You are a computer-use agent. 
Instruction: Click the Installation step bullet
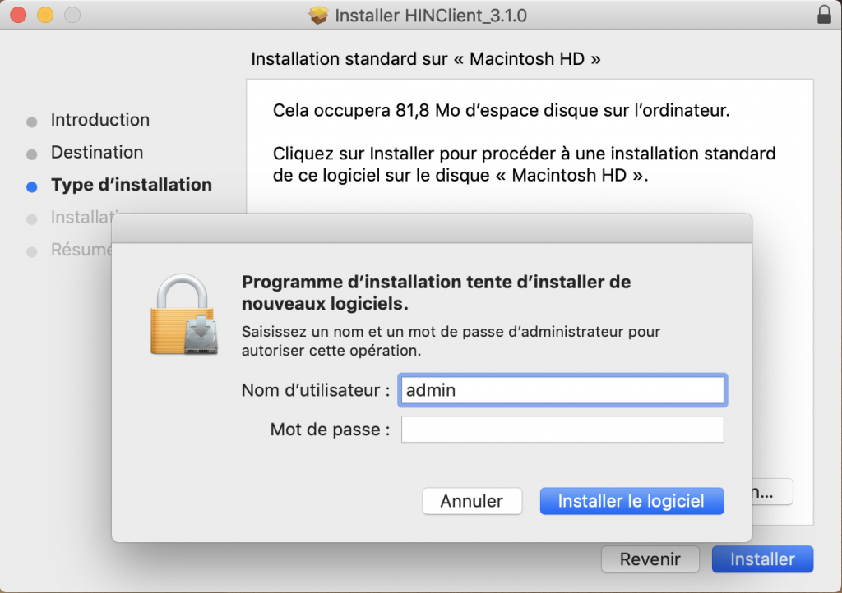pyautogui.click(x=32, y=219)
